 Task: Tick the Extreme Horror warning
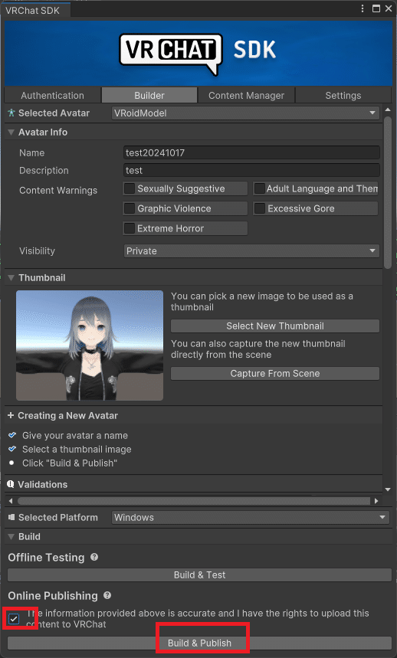point(130,228)
